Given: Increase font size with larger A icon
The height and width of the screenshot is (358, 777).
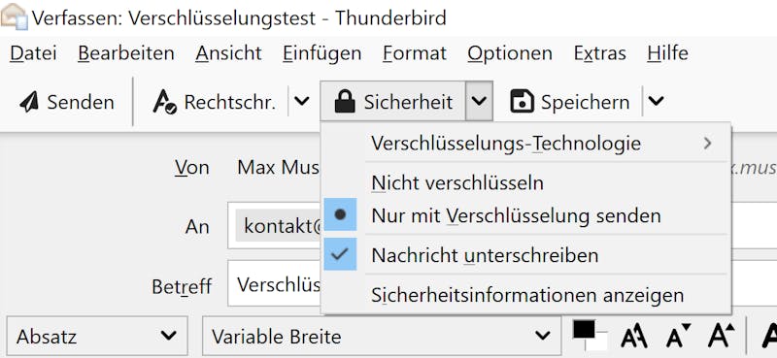Looking at the screenshot, I should [x=721, y=336].
